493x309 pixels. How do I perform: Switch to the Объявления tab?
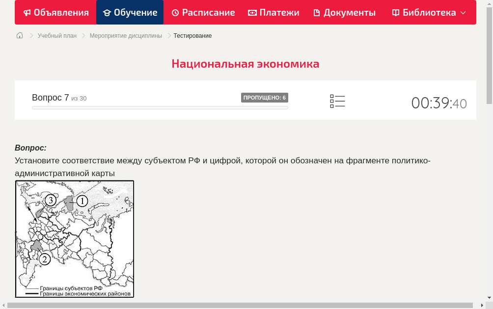pyautogui.click(x=55, y=12)
